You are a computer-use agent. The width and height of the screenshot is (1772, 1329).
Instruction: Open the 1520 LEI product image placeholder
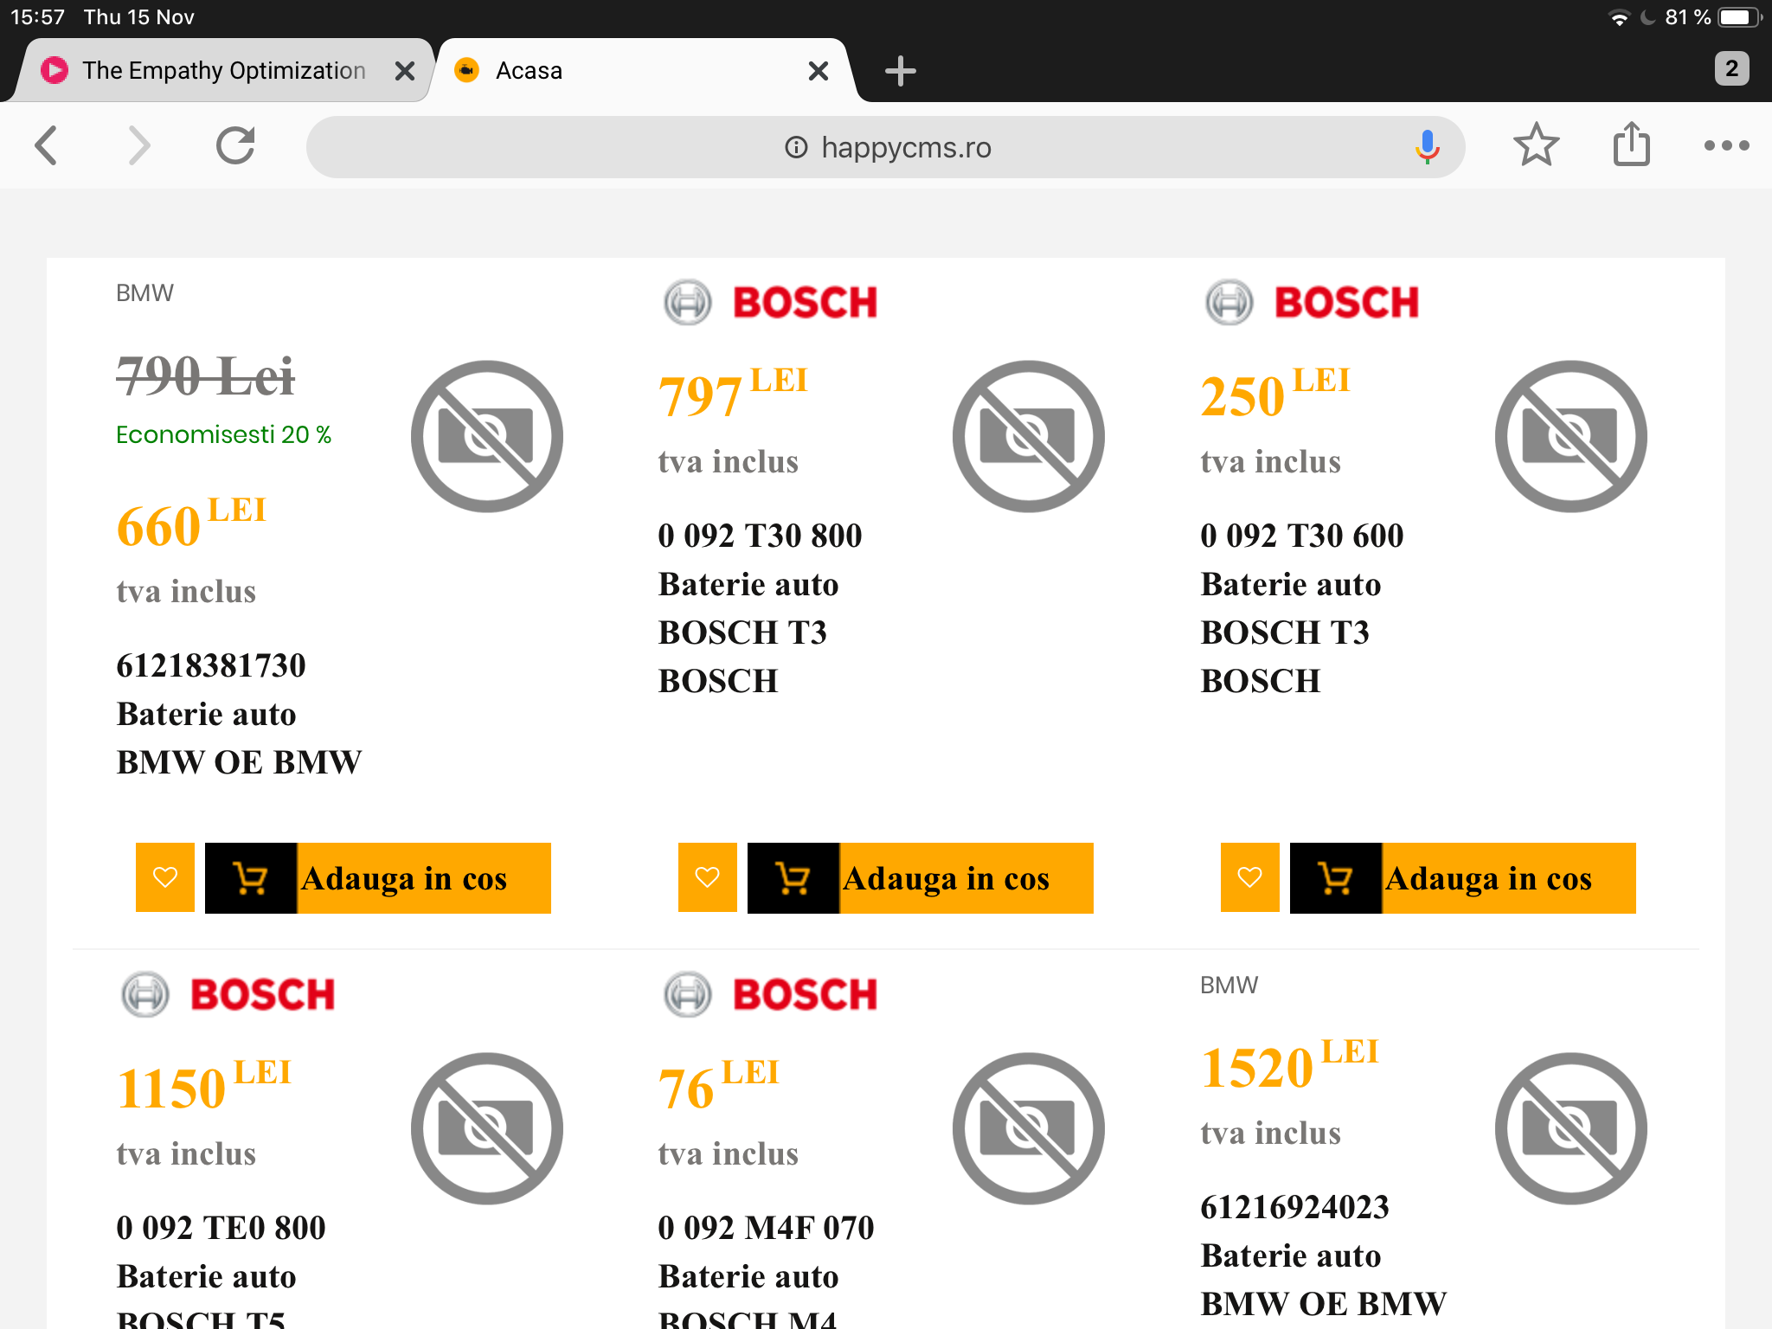[1570, 1128]
